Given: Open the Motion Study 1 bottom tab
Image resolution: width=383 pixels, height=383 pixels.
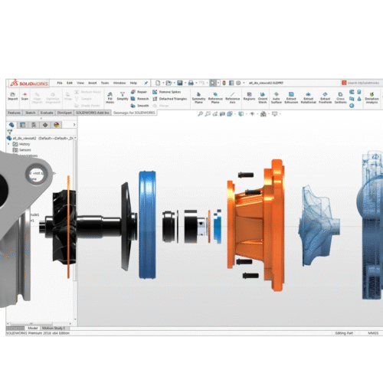Looking at the screenshot, I should click(x=54, y=328).
